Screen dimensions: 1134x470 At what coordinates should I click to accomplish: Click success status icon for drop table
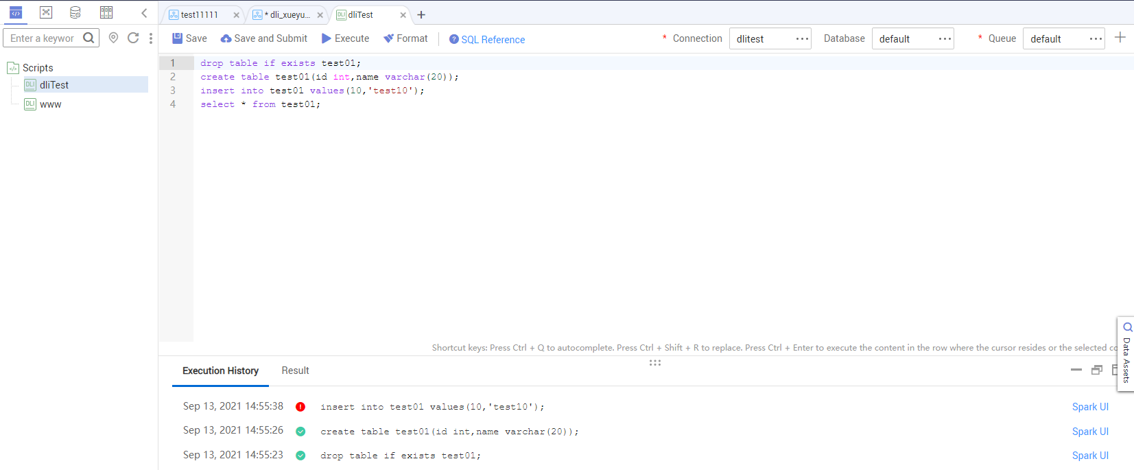(x=300, y=456)
